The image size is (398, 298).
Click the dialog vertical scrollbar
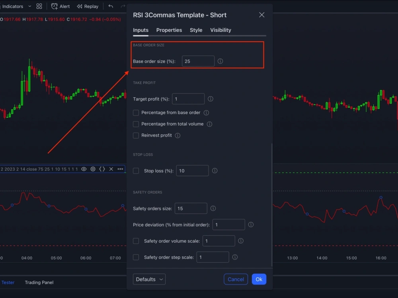pyautogui.click(x=272, y=205)
